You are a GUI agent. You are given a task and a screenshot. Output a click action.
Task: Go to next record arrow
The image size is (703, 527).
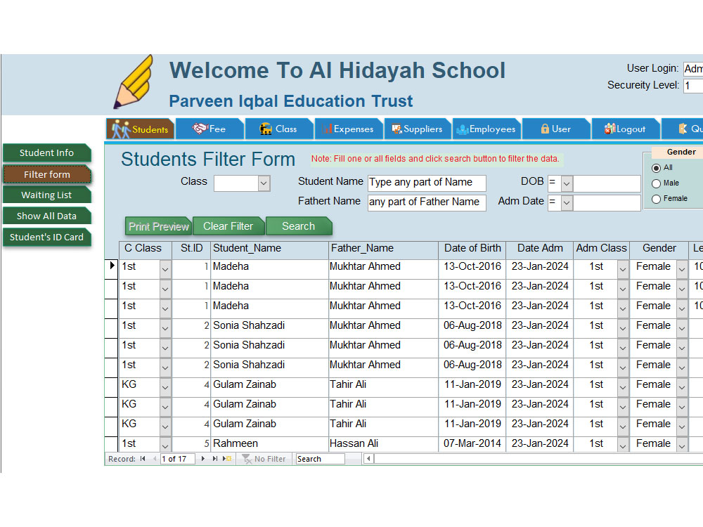(202, 458)
